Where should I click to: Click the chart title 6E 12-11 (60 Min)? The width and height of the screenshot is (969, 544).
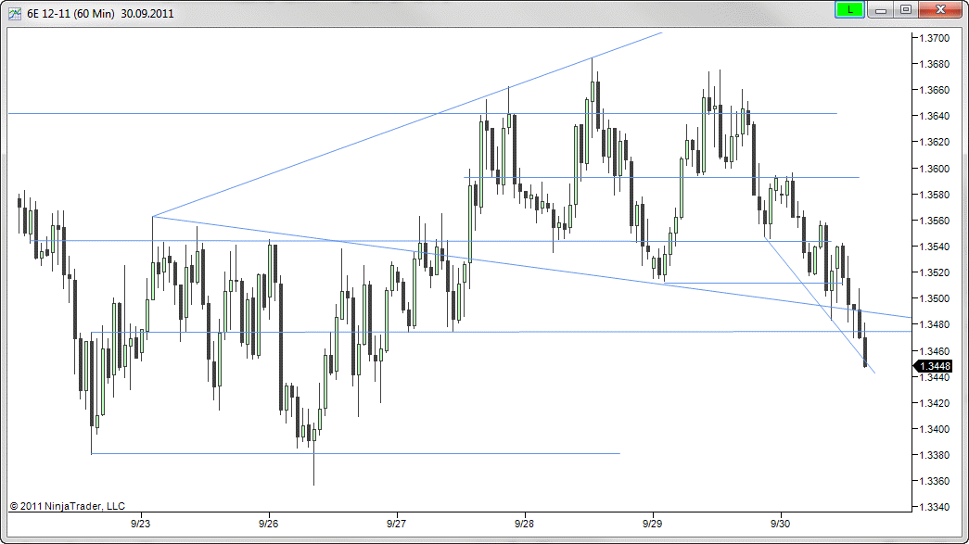(x=70, y=14)
